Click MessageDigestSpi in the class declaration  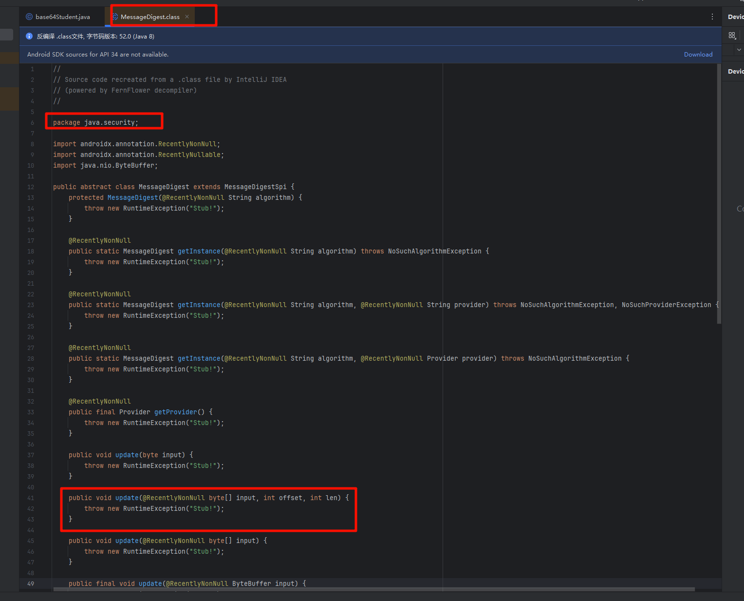pyautogui.click(x=255, y=187)
